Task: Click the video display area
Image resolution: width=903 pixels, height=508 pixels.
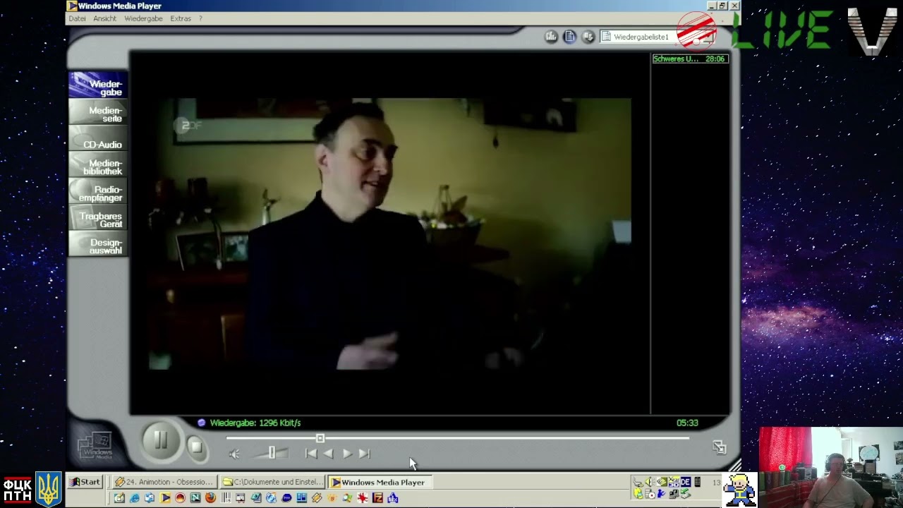Action: (x=390, y=234)
